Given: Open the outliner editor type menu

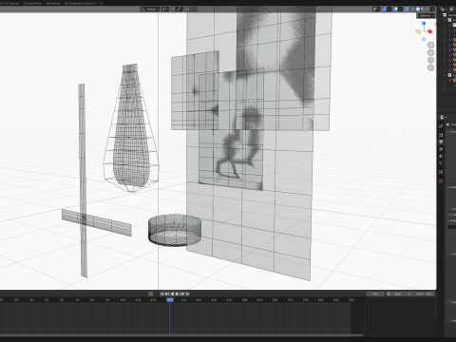Looking at the screenshot, I should click(x=444, y=9).
